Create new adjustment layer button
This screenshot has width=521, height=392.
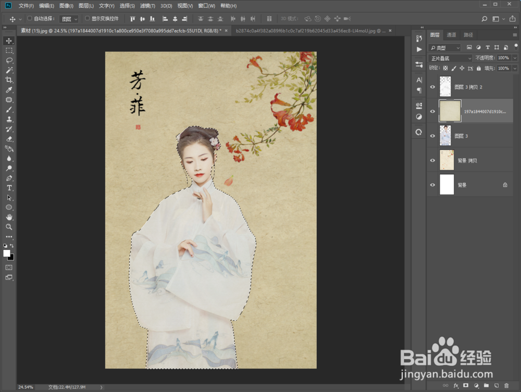(x=476, y=385)
